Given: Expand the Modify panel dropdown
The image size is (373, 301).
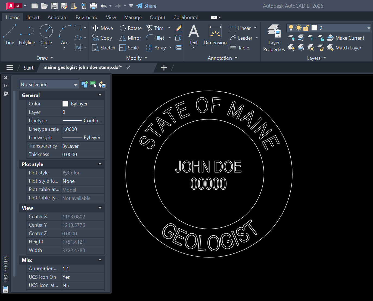Looking at the screenshot, I should coord(137,58).
